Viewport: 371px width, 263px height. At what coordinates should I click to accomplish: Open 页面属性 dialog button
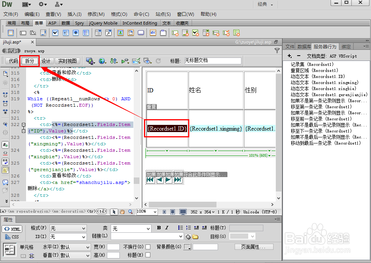[x=254, y=247]
